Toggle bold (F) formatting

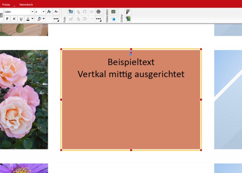7,19
